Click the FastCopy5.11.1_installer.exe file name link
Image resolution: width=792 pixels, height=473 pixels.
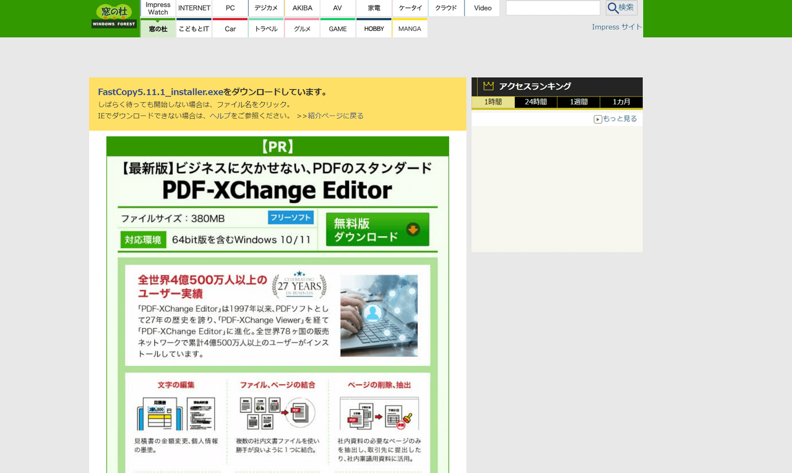click(160, 91)
